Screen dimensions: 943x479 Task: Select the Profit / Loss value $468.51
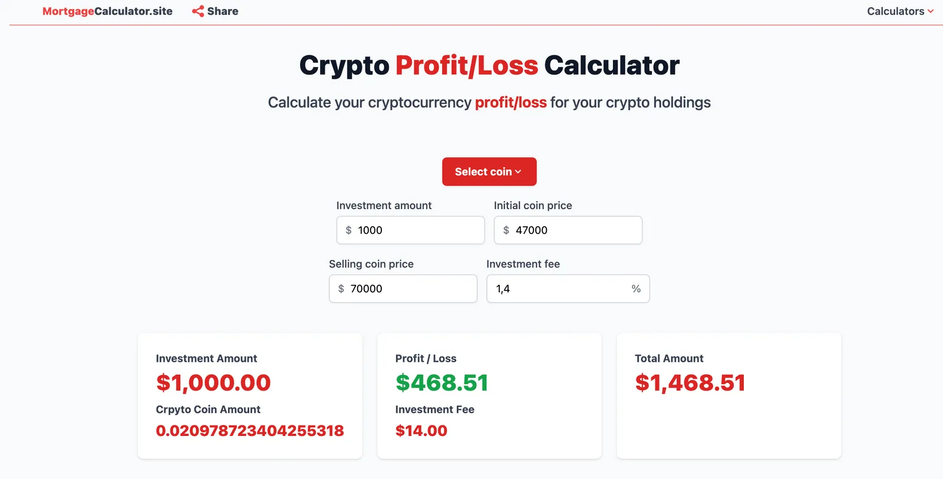pyautogui.click(x=442, y=383)
